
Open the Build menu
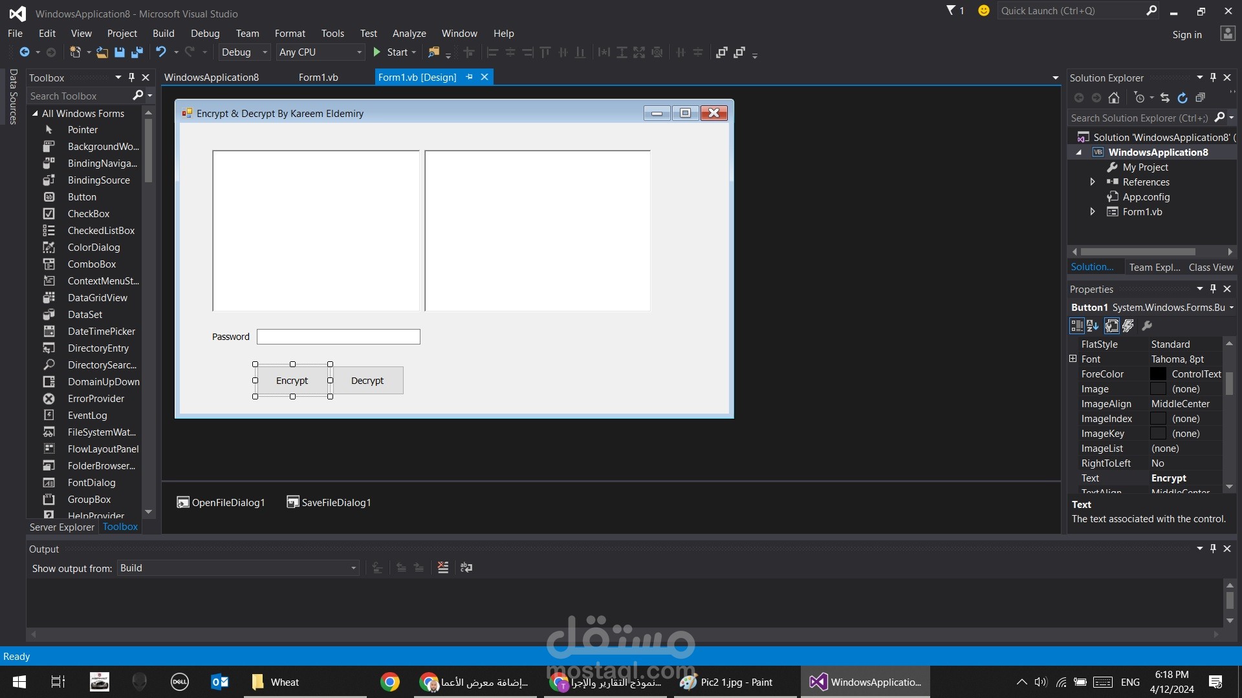tap(164, 34)
